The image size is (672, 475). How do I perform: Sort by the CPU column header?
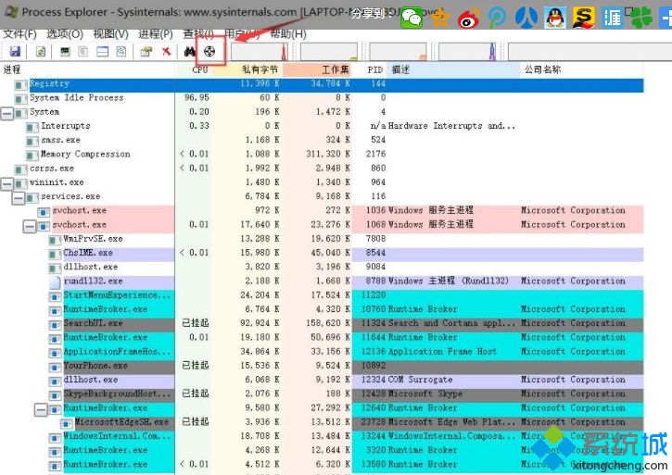click(199, 69)
